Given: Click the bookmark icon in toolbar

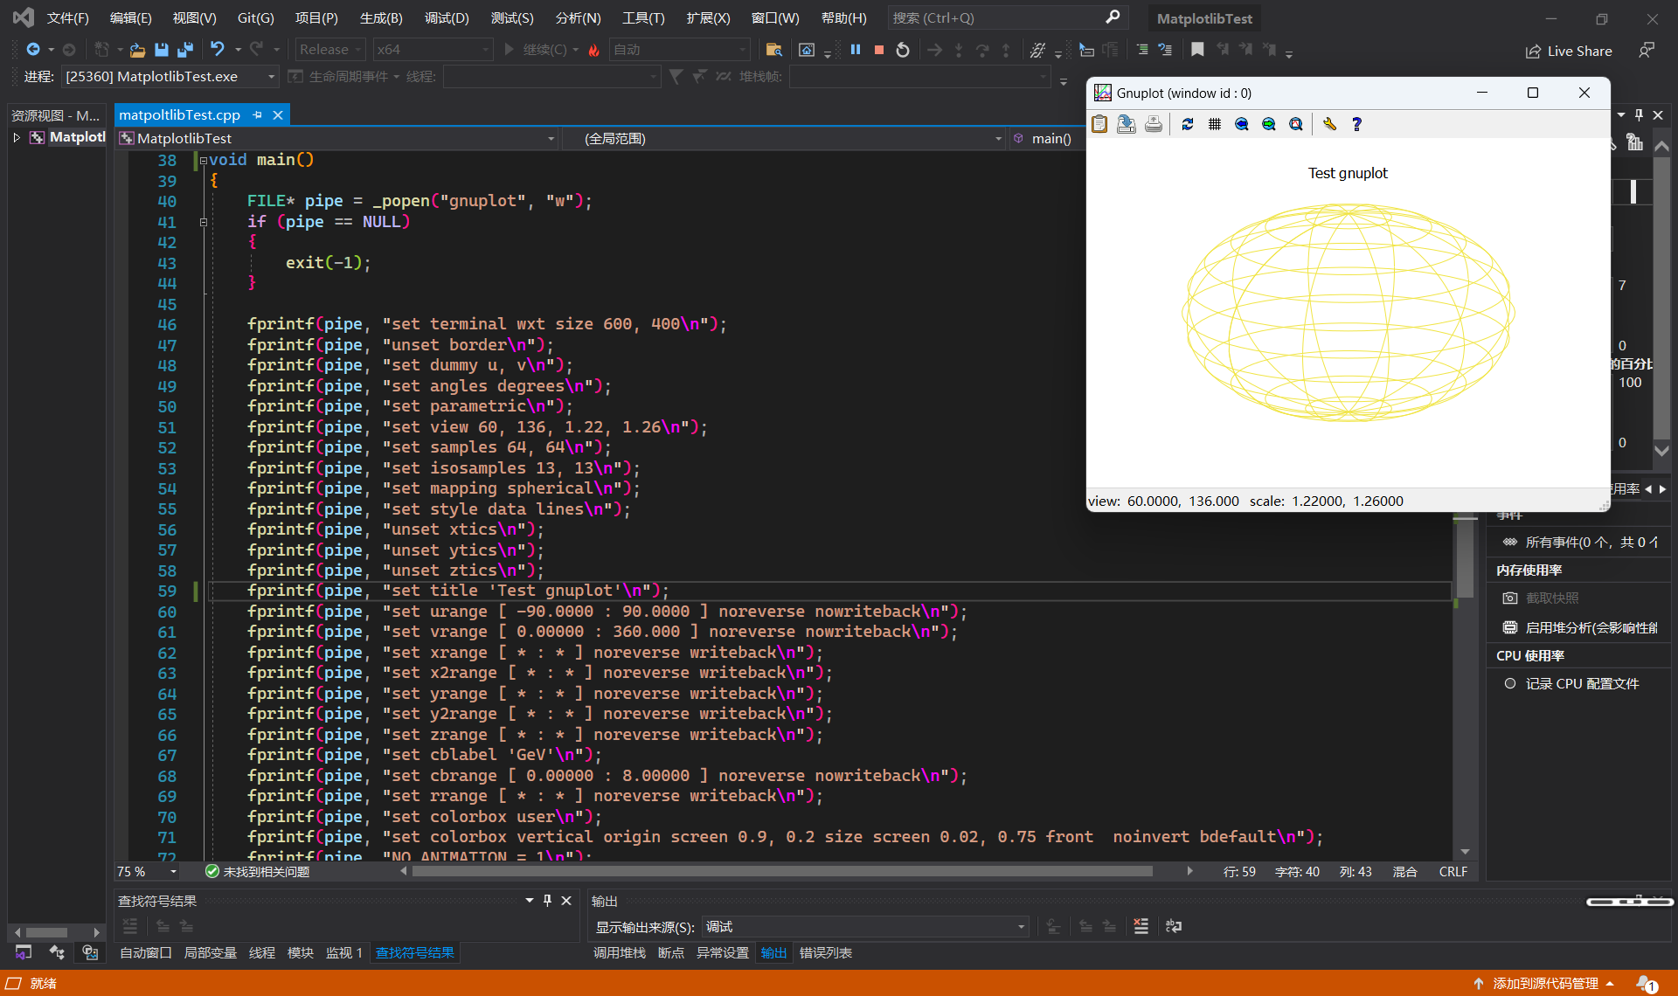Looking at the screenshot, I should [1197, 50].
